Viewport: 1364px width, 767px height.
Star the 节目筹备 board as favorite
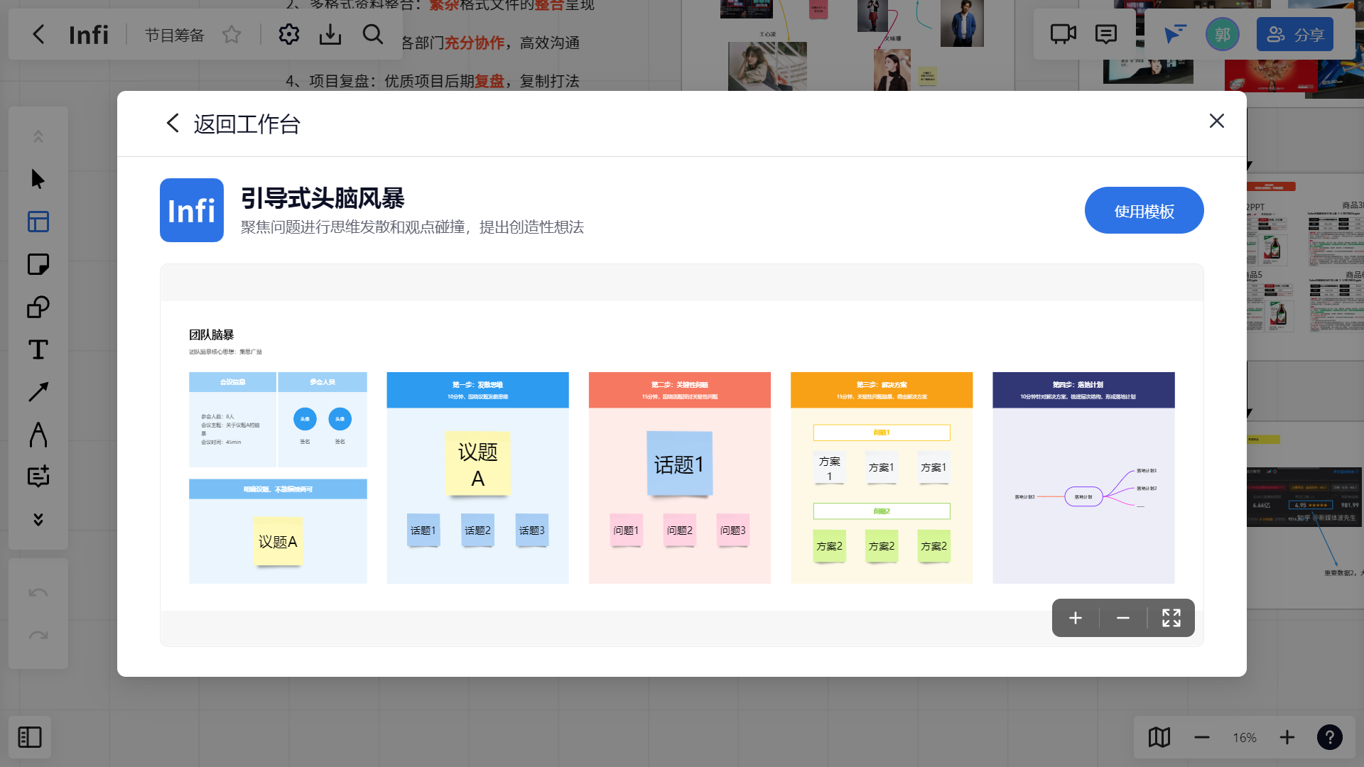click(x=232, y=34)
